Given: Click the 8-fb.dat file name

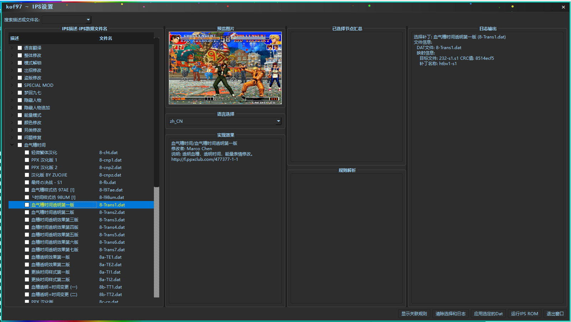Looking at the screenshot, I should [x=108, y=182].
